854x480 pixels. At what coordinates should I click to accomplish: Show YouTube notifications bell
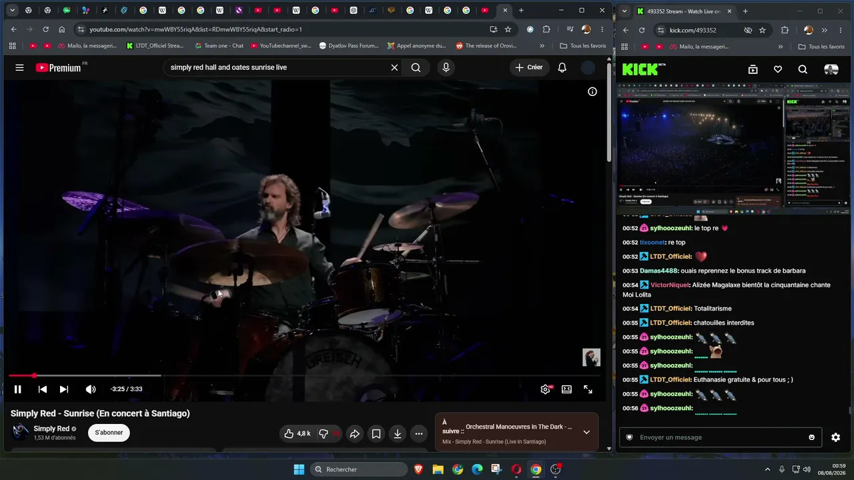(562, 67)
